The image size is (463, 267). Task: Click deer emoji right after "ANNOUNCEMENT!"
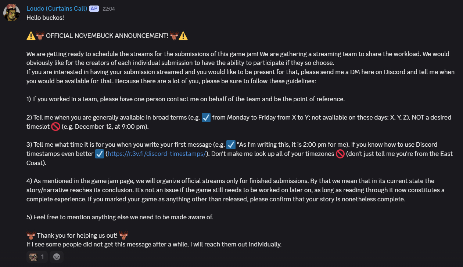[x=174, y=36]
